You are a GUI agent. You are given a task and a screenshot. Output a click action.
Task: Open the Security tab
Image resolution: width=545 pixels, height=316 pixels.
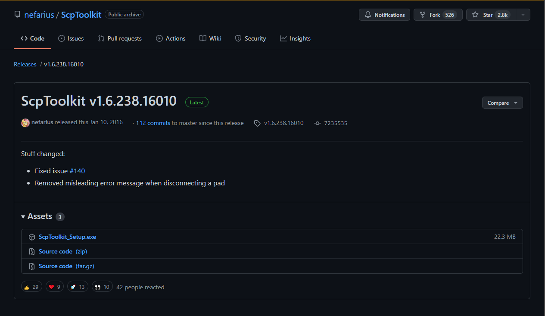click(250, 38)
